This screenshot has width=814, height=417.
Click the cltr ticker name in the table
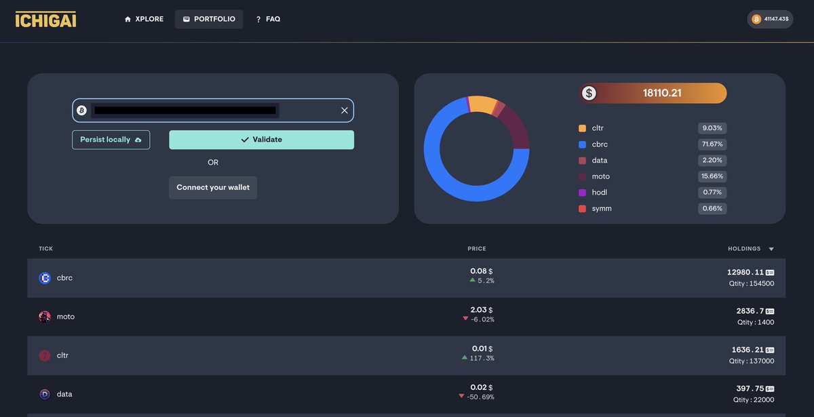[x=62, y=355]
